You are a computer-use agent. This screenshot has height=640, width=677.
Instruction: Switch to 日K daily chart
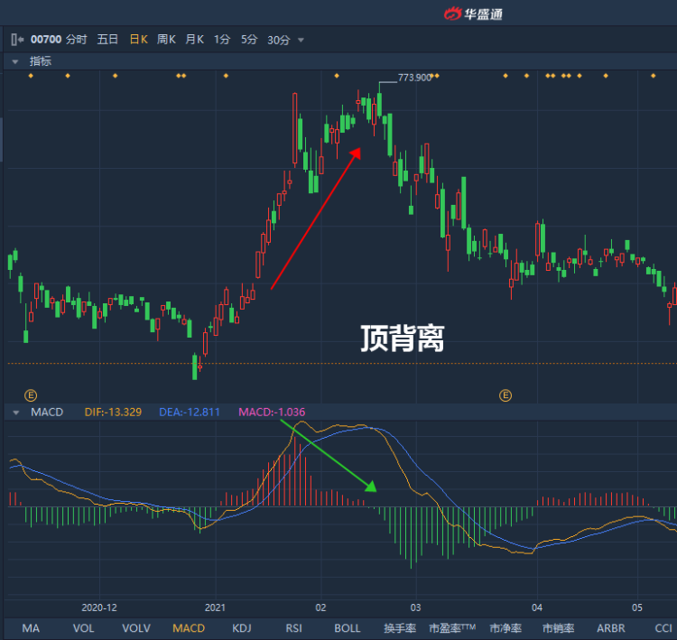point(139,40)
